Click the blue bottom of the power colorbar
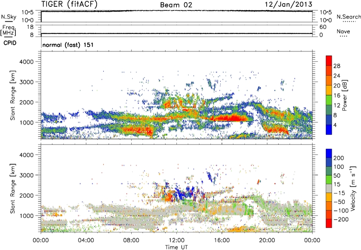The image size is (361, 250). pyautogui.click(x=329, y=130)
